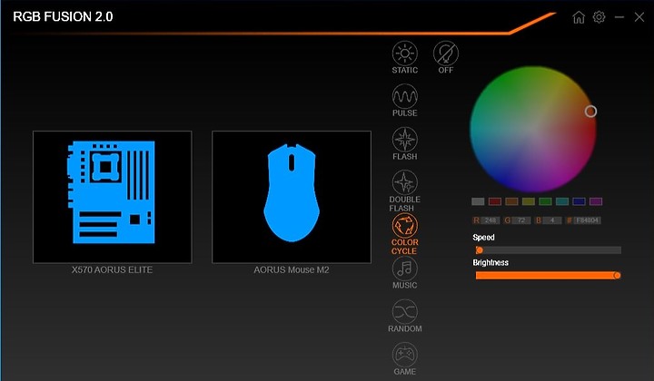This screenshot has height=381, width=654.
Task: Pick the red preset color swatch
Action: [495, 201]
